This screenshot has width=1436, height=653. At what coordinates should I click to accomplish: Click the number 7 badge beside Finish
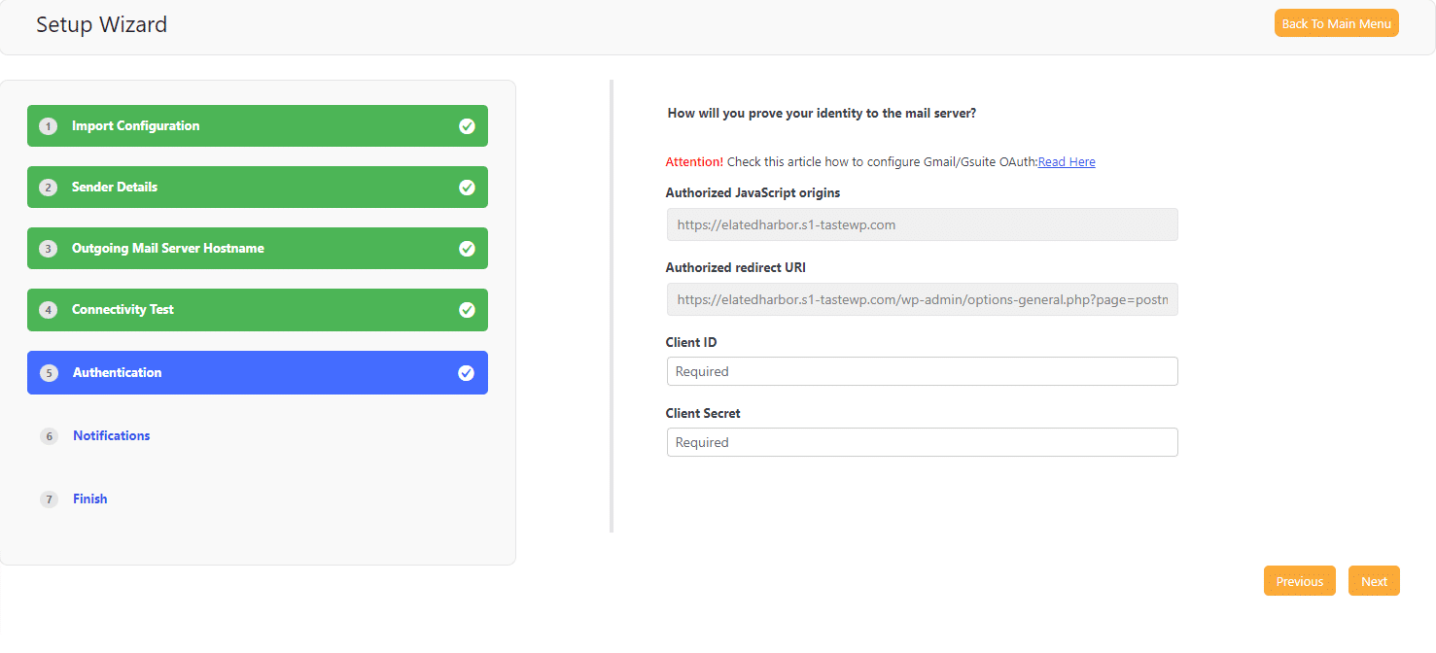click(49, 498)
